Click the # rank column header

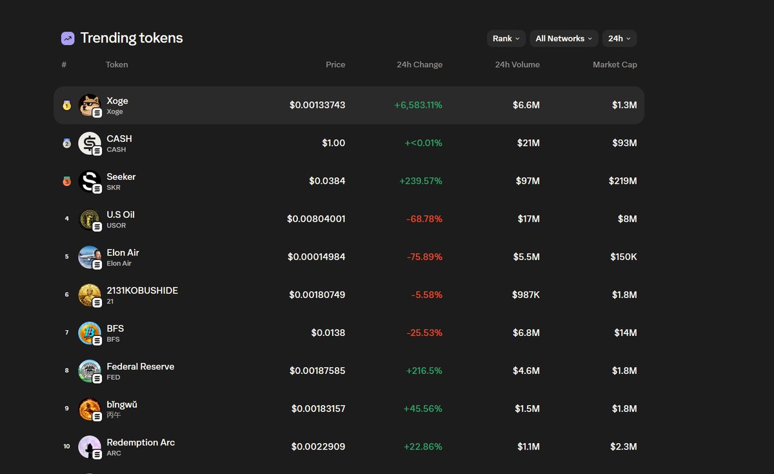pyautogui.click(x=64, y=64)
